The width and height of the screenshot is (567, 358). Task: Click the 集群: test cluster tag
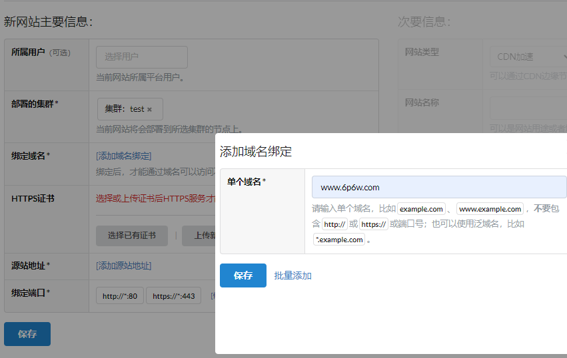124,109
